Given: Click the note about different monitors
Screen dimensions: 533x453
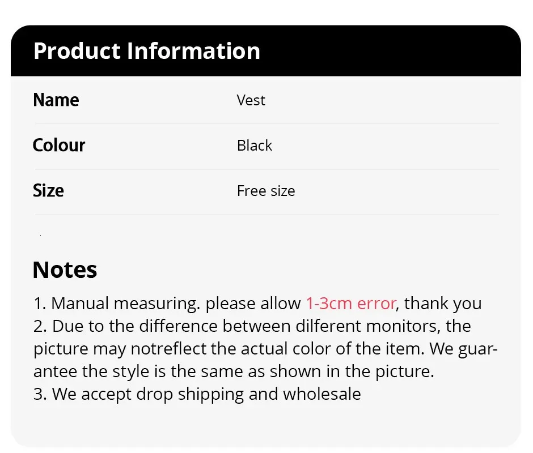Looking at the screenshot, I should pyautogui.click(x=252, y=326).
